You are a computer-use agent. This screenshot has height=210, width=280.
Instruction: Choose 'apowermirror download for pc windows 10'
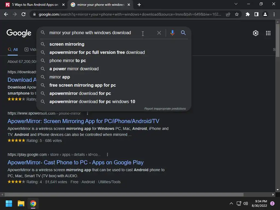point(114,102)
